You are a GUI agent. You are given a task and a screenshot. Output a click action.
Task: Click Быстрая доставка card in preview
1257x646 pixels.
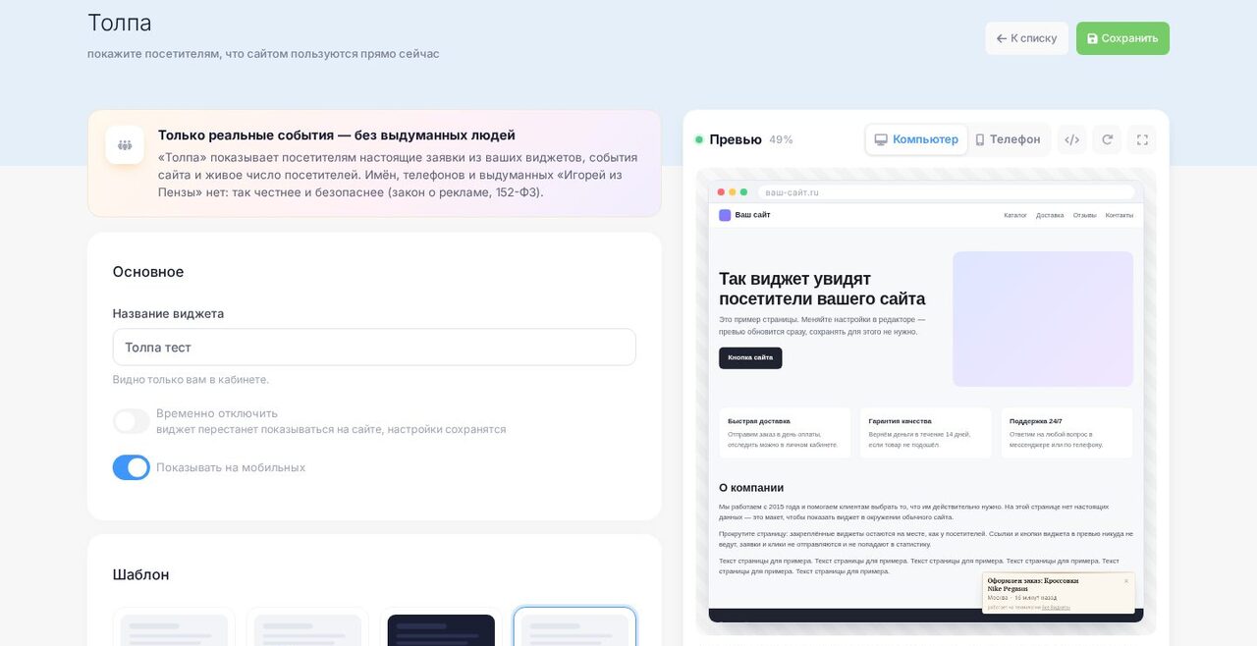[785, 433]
